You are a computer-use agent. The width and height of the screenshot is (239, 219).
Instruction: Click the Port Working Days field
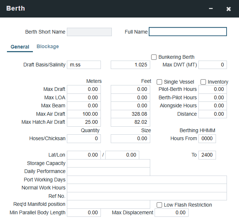point(147,180)
